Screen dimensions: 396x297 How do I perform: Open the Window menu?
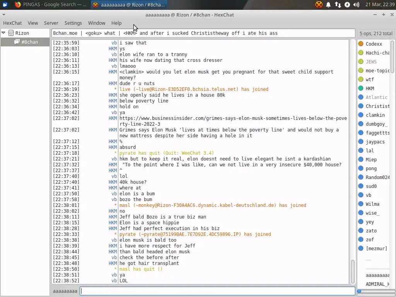click(x=96, y=23)
